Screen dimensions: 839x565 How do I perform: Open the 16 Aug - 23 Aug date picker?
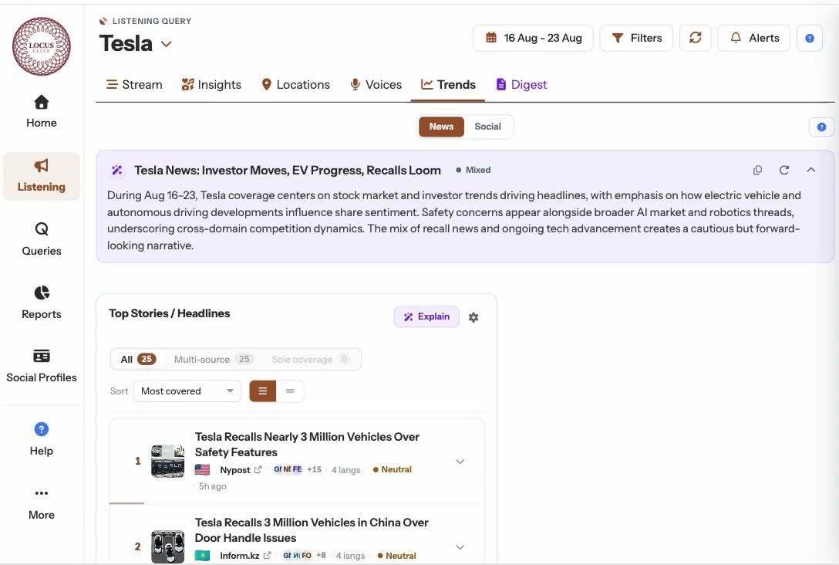pyautogui.click(x=533, y=38)
